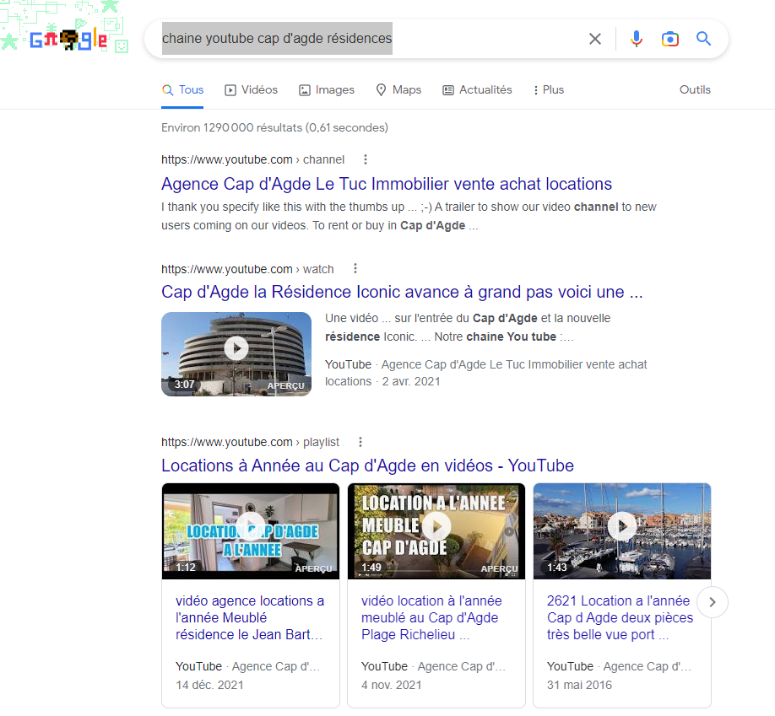Click the Environ 1 290 000 résultats text
Viewport: 775px width, 716px height.
pos(274,127)
